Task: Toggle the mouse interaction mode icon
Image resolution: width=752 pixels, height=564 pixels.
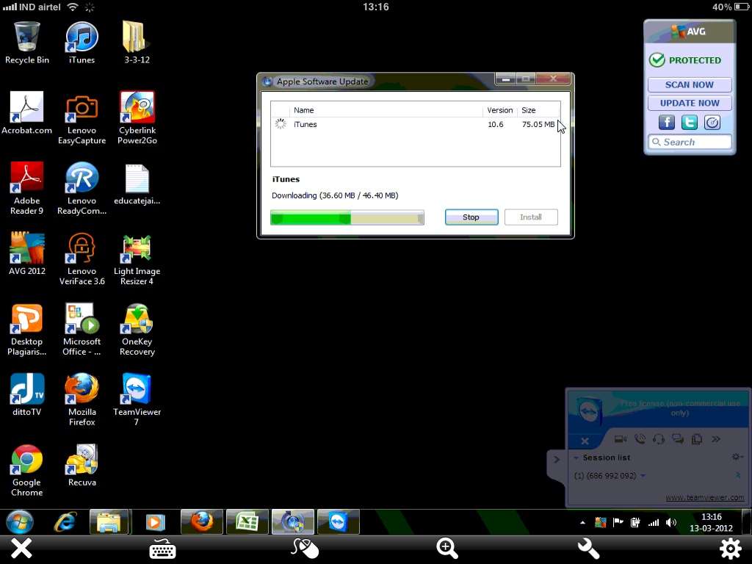Action: click(305, 548)
